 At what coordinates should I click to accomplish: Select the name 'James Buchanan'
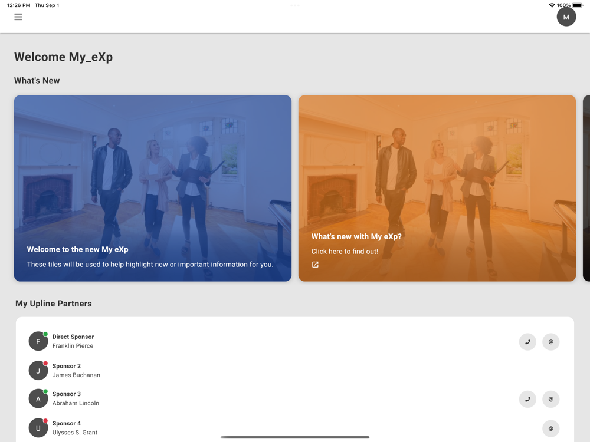click(76, 375)
